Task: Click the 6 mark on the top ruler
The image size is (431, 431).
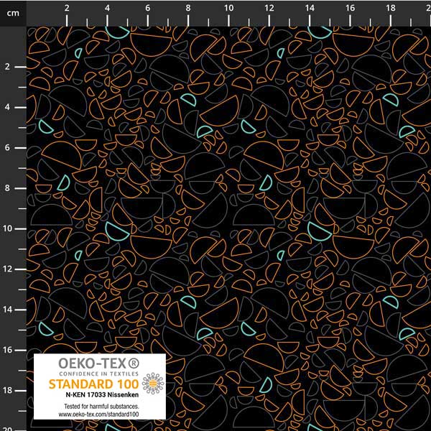Action: pyautogui.click(x=148, y=8)
